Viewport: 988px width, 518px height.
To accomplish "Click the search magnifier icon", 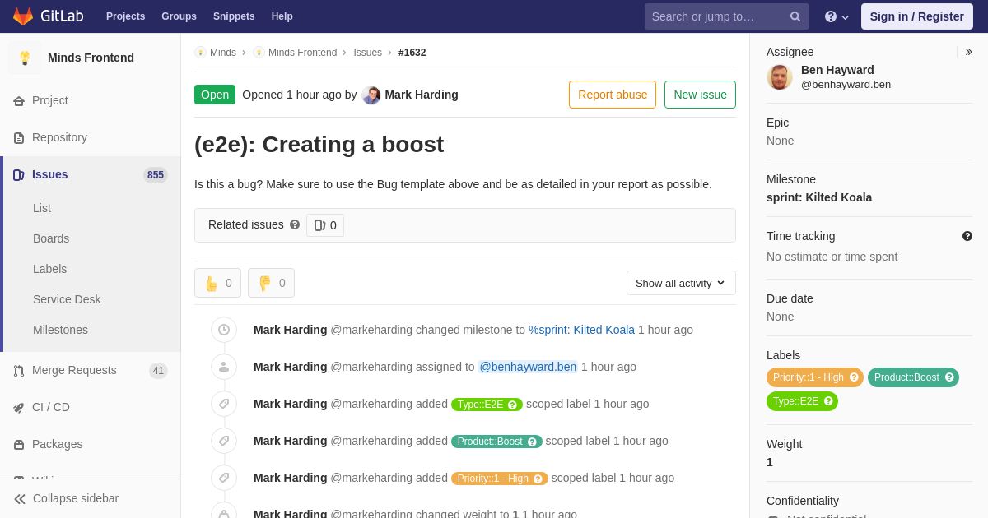I will click(x=795, y=16).
